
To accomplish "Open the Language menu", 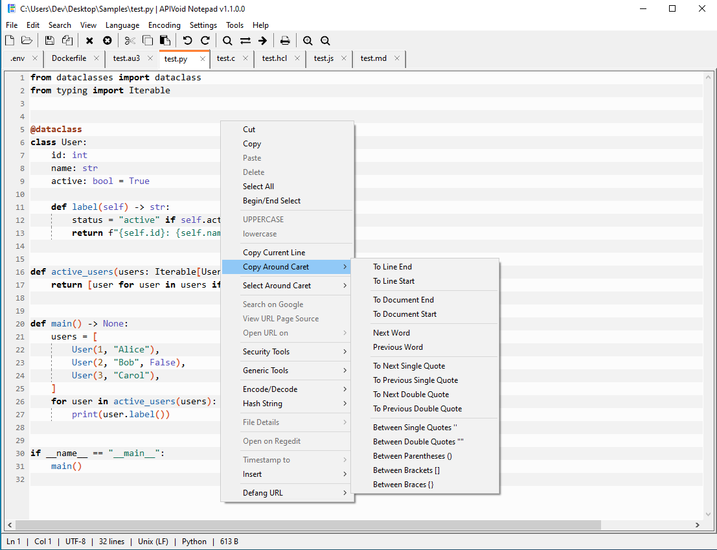I will (x=122, y=25).
